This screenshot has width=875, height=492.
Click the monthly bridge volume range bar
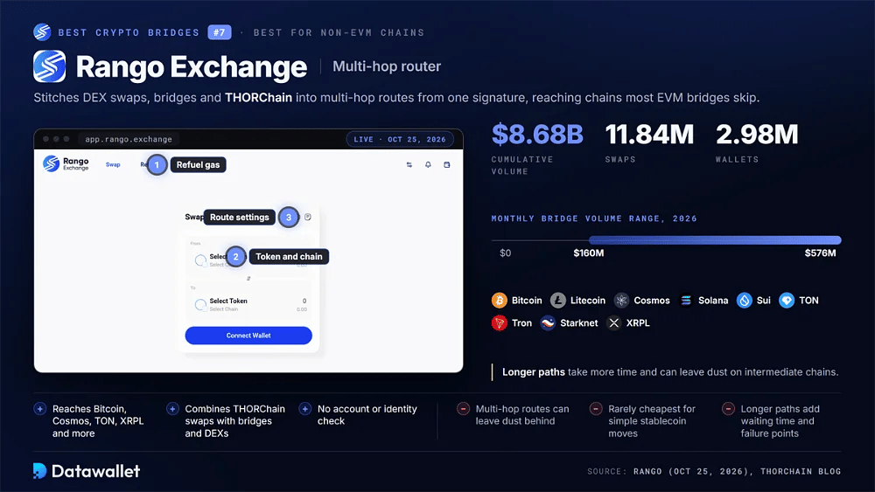pos(715,240)
